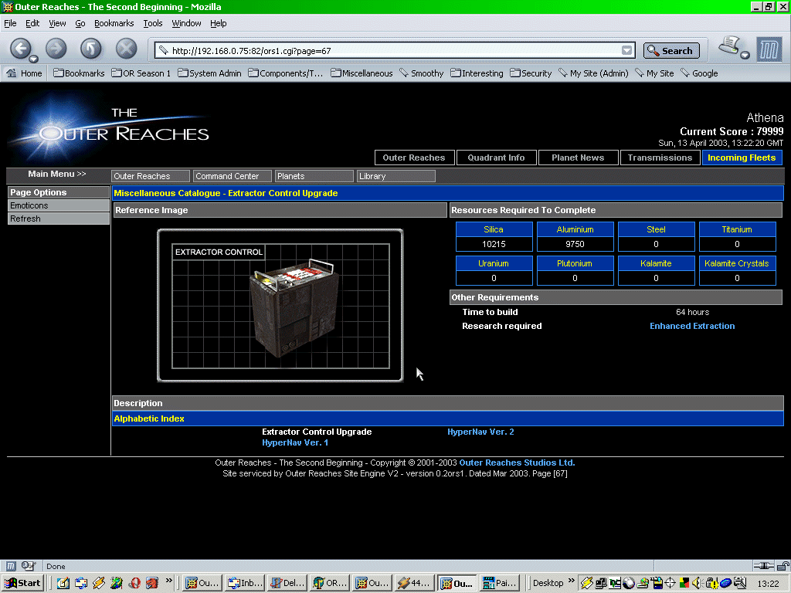Click the Search button
The height and width of the screenshot is (593, 791).
tap(670, 51)
